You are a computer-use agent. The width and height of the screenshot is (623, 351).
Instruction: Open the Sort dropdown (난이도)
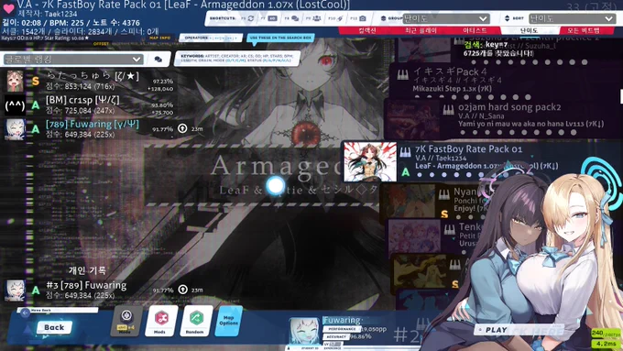pos(572,18)
